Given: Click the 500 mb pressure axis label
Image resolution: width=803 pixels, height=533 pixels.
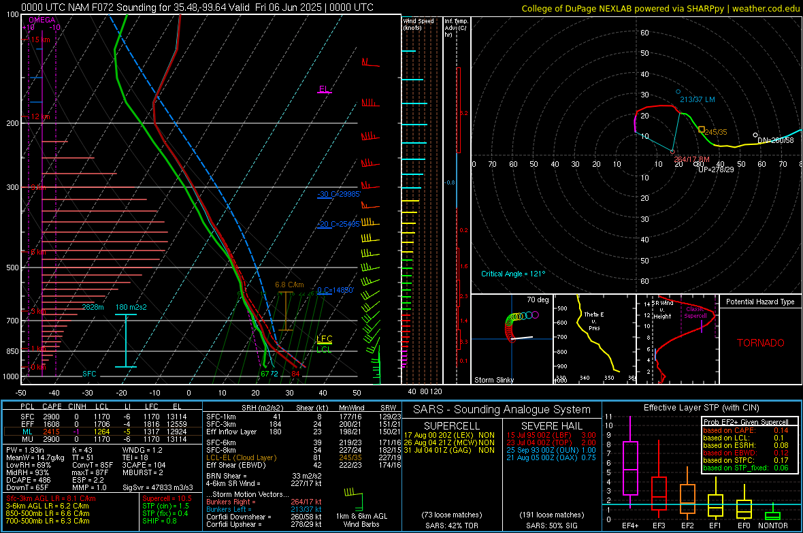Looking at the screenshot, I should point(12,268).
